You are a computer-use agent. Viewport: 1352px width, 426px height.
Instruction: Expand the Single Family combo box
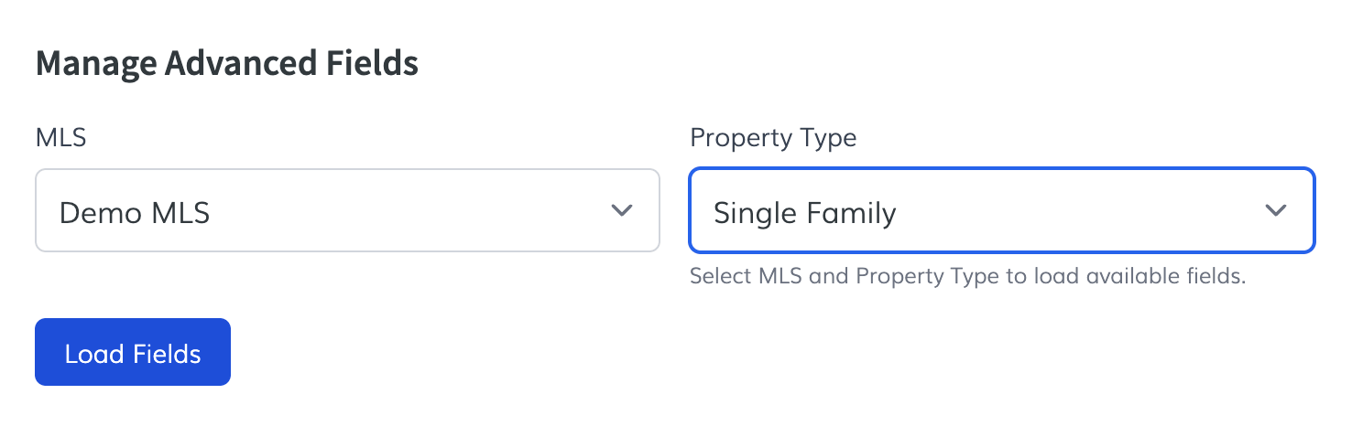point(1001,210)
